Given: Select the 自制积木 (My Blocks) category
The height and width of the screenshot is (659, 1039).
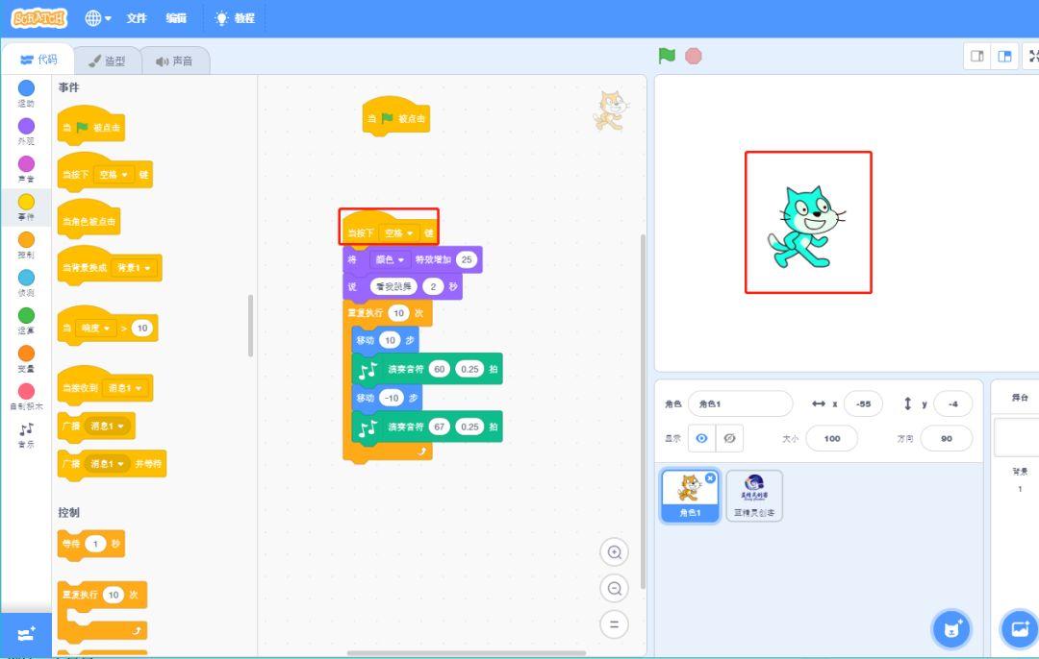Looking at the screenshot, I should tap(26, 396).
